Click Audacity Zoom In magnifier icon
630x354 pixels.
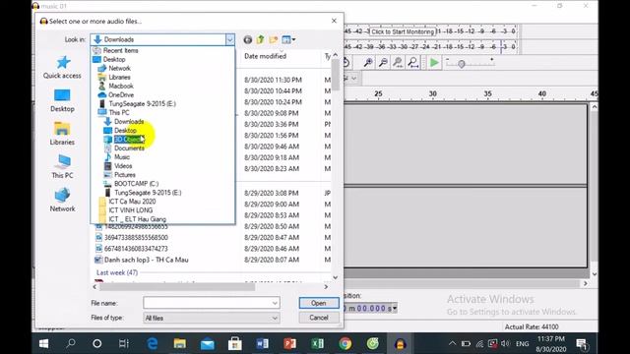click(x=368, y=62)
